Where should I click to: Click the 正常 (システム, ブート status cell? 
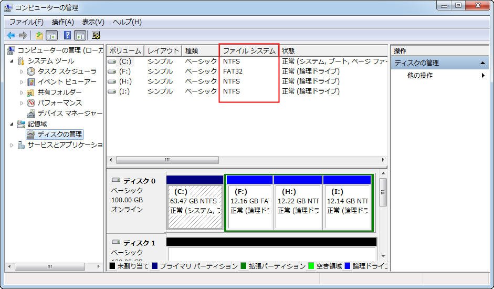pyautogui.click(x=334, y=61)
